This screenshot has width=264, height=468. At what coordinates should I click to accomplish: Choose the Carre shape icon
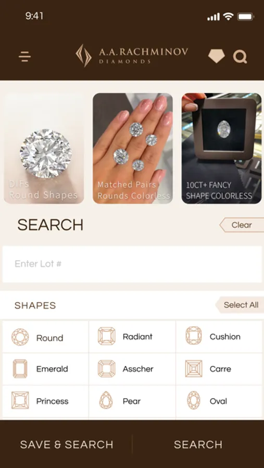[193, 369]
